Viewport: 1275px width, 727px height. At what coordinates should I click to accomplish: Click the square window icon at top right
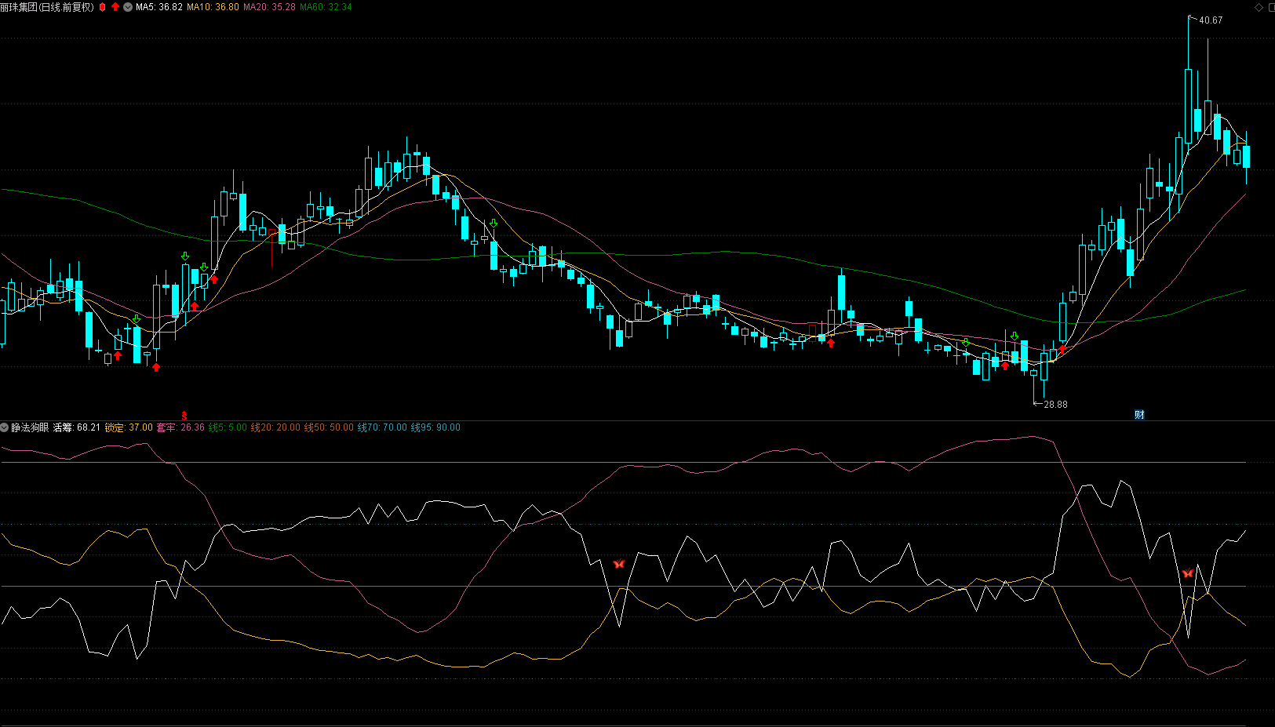[x=1271, y=7]
